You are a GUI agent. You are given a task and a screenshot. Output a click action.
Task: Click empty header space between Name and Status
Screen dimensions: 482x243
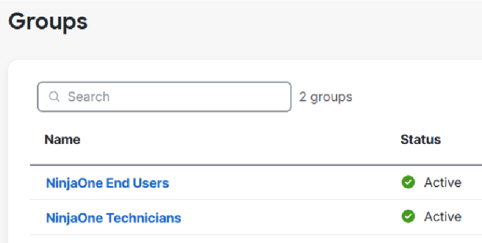240,139
